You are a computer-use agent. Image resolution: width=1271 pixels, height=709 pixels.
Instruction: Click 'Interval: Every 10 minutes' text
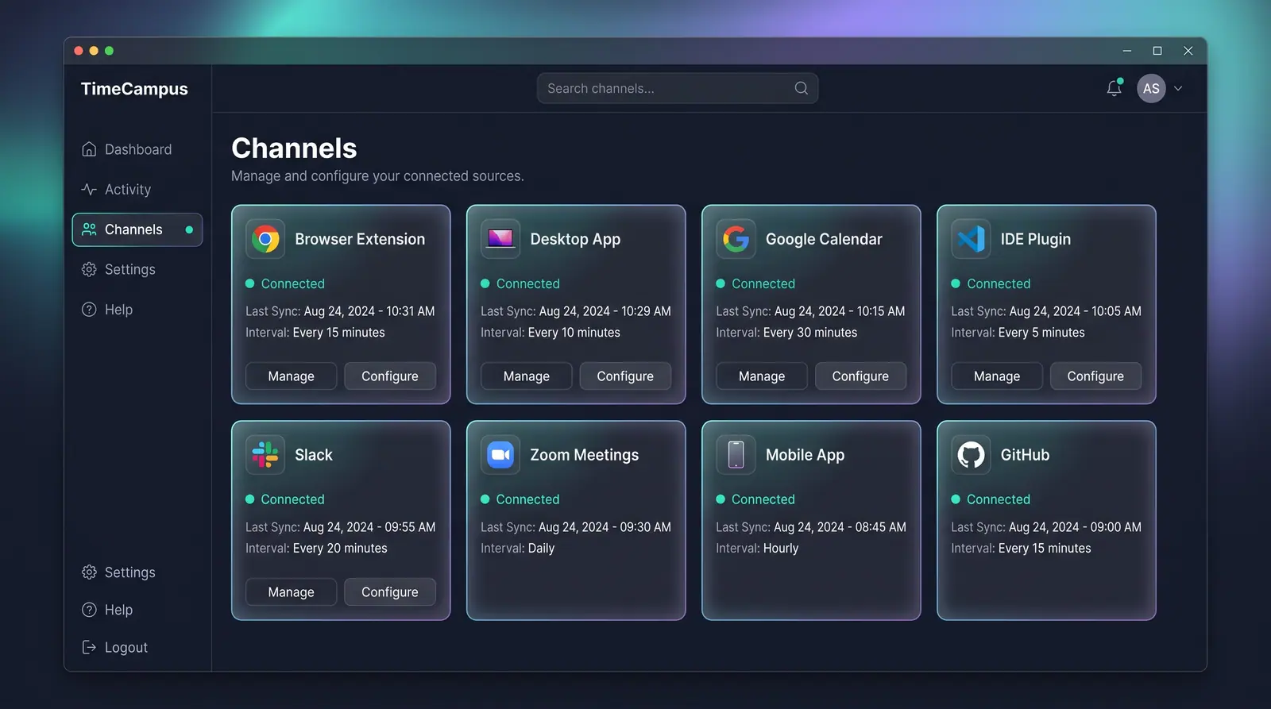pos(551,333)
